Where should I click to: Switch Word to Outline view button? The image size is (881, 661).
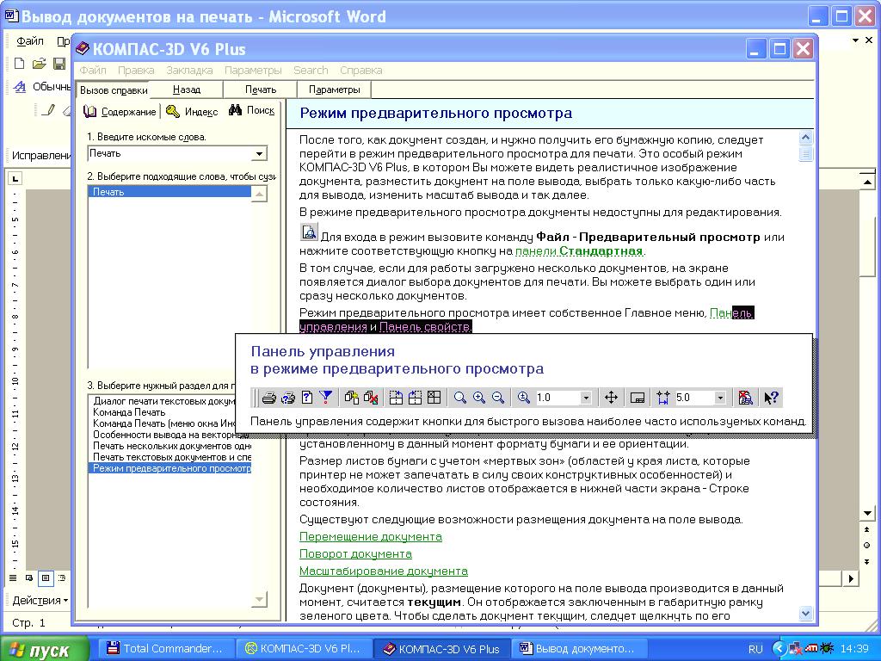tap(62, 578)
